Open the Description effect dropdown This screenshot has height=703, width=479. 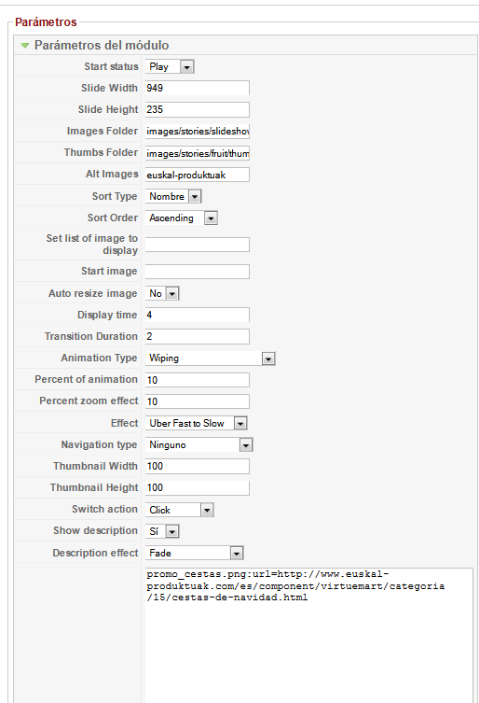tap(194, 554)
